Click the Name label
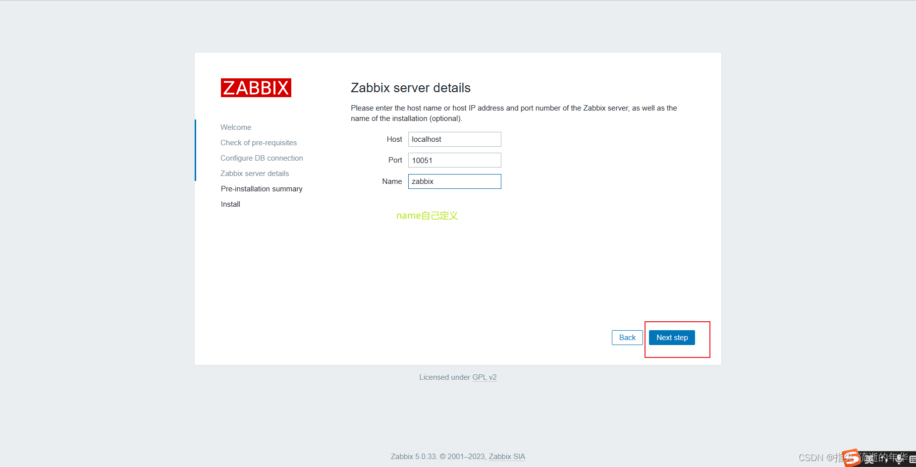The width and height of the screenshot is (916, 467). tap(392, 181)
